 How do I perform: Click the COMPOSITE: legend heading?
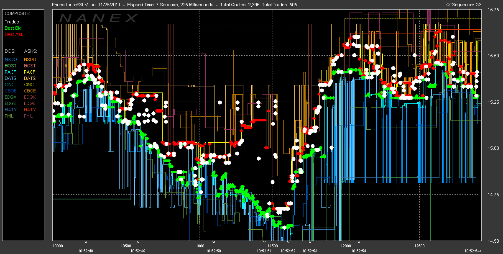coord(16,13)
